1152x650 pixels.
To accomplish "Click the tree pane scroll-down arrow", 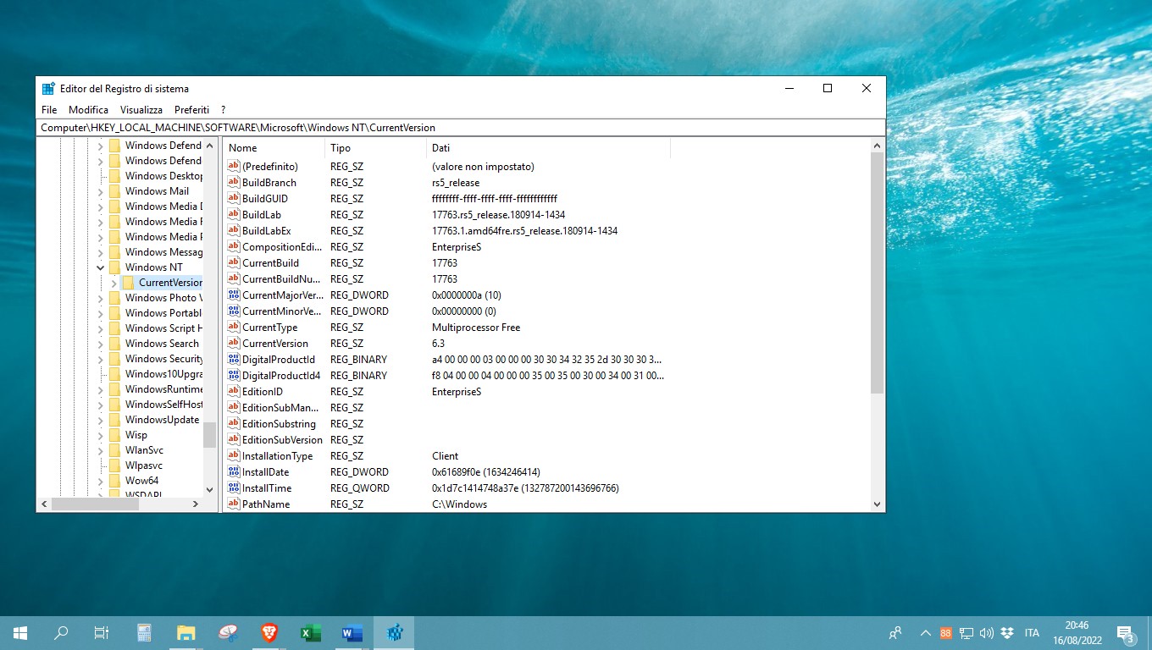I will 210,489.
